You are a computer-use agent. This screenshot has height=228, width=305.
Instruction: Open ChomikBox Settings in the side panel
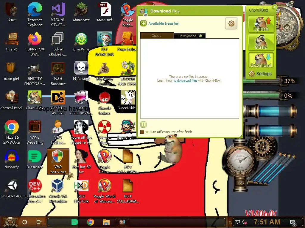click(260, 74)
